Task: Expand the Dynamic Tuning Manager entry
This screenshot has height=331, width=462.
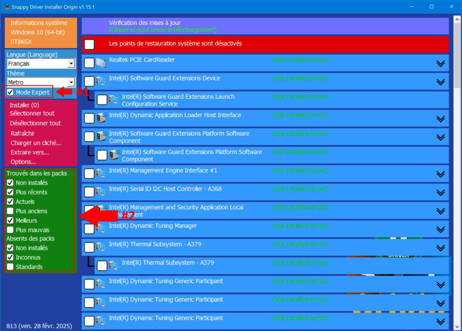Action: point(440,230)
